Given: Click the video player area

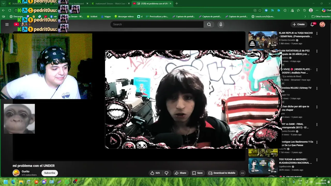Looking at the screenshot, I should (129, 96).
